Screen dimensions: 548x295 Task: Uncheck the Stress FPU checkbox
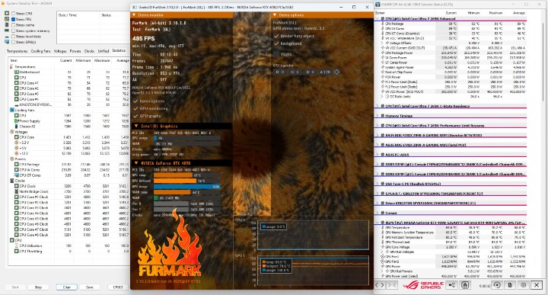tap(13, 19)
